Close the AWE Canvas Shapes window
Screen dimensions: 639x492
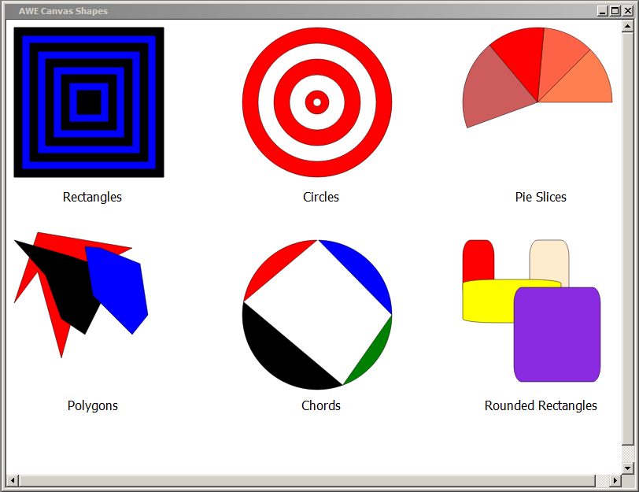[628, 11]
